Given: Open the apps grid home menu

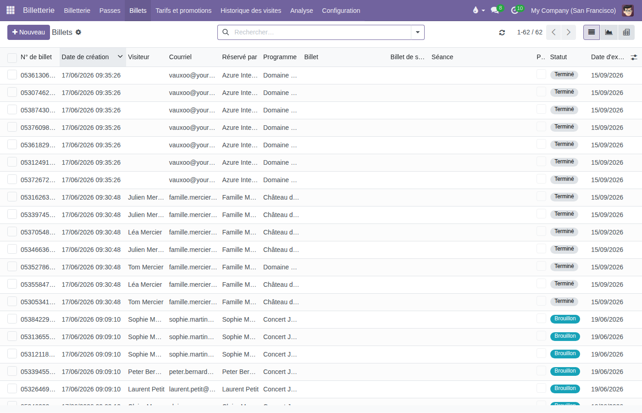Looking at the screenshot, I should [x=11, y=10].
